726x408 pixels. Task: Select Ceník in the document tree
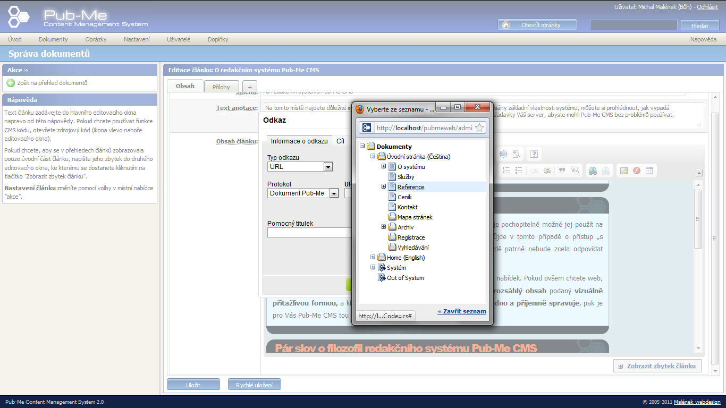pos(404,197)
